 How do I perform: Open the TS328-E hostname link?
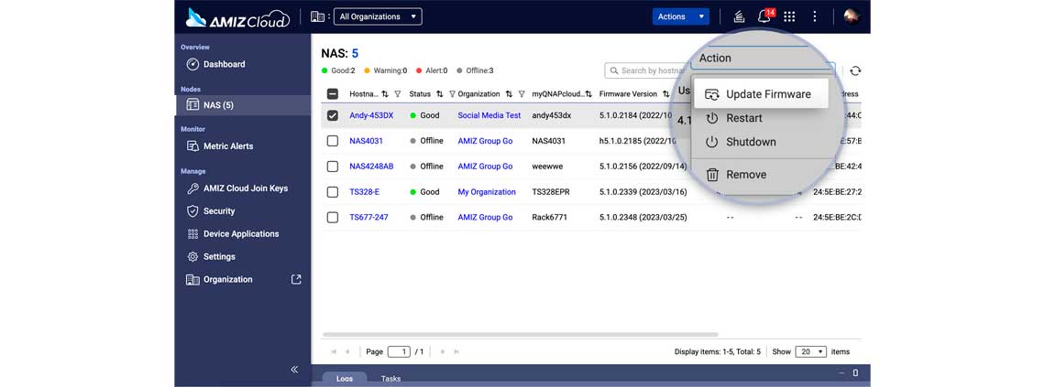(x=365, y=191)
